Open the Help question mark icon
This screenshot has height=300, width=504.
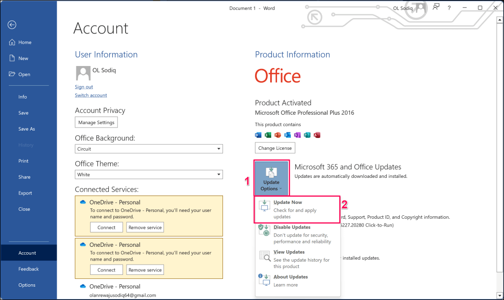click(449, 8)
